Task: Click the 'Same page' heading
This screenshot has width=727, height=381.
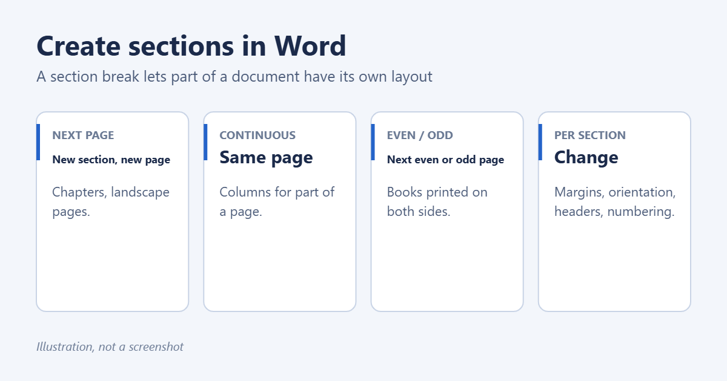Action: [x=266, y=157]
